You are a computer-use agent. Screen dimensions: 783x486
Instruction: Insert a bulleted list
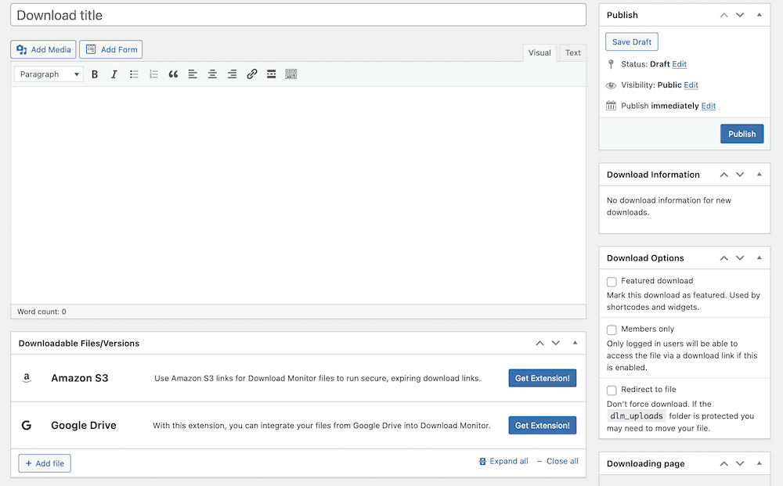point(134,74)
